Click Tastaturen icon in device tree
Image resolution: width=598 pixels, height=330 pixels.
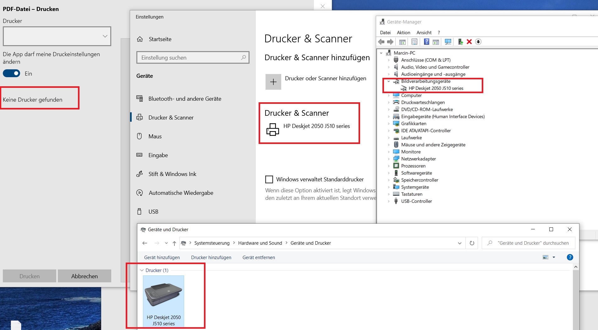[396, 194]
